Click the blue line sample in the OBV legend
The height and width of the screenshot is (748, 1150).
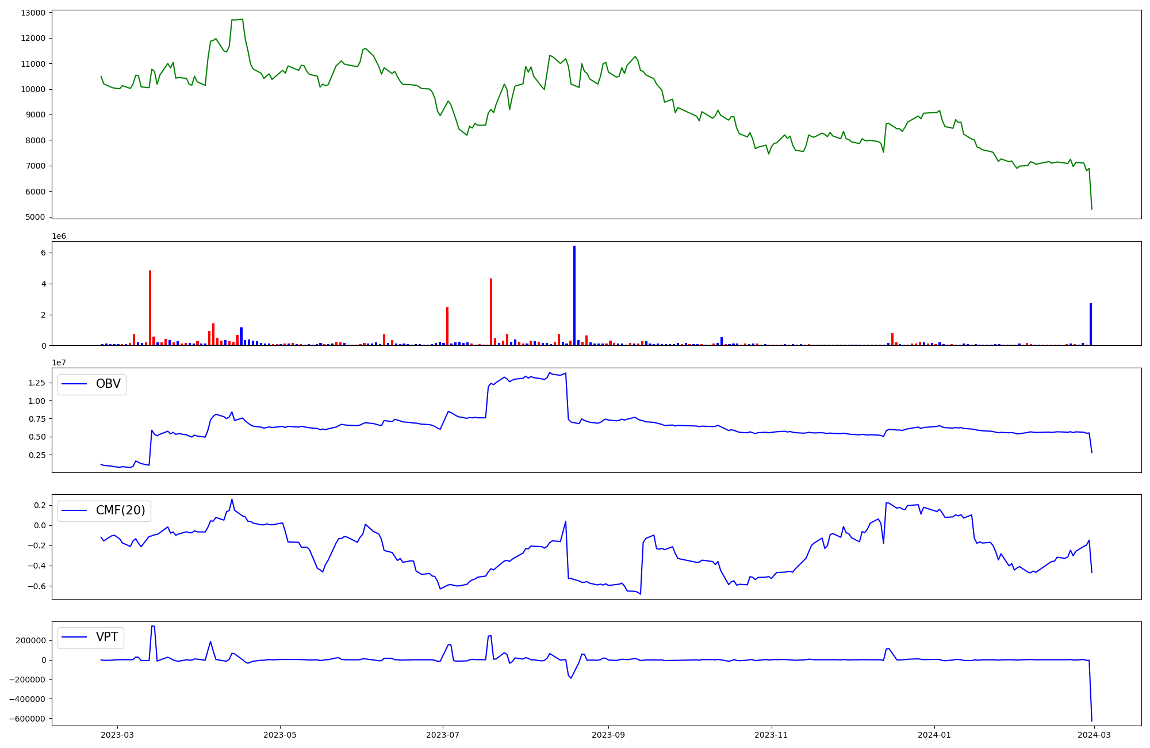coord(74,384)
